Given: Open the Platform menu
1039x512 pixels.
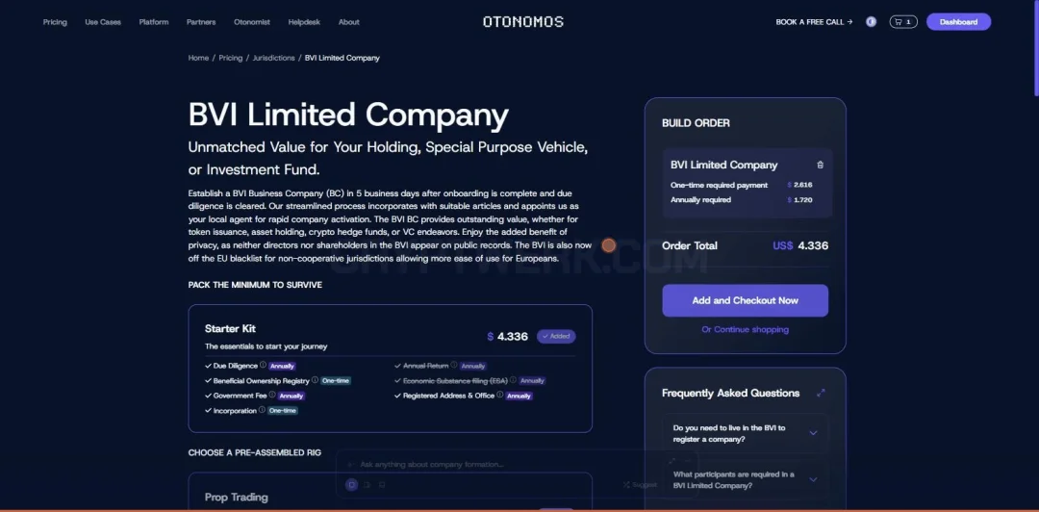Looking at the screenshot, I should (x=154, y=22).
